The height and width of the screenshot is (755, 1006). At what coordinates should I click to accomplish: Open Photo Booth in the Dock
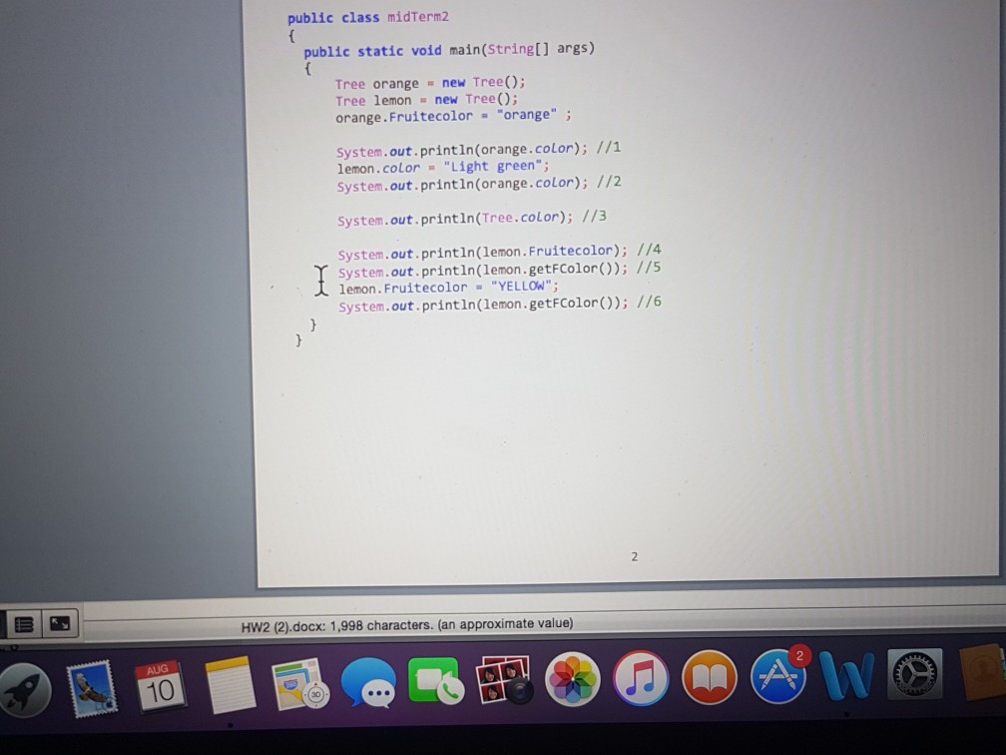[x=505, y=683]
